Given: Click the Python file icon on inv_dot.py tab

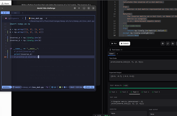Looking at the screenshot, I should pos(29,18).
